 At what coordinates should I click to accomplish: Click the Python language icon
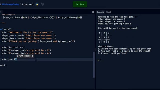[x=37, y=4]
